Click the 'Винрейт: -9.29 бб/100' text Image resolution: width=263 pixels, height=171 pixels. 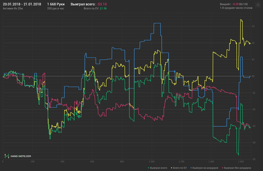[x=234, y=4]
